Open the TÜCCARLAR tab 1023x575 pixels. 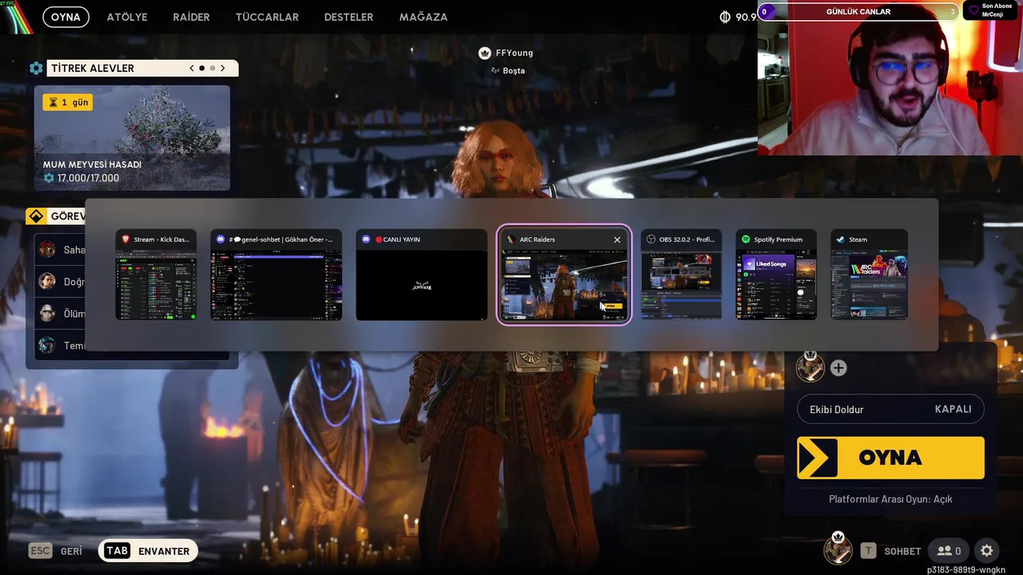point(267,17)
